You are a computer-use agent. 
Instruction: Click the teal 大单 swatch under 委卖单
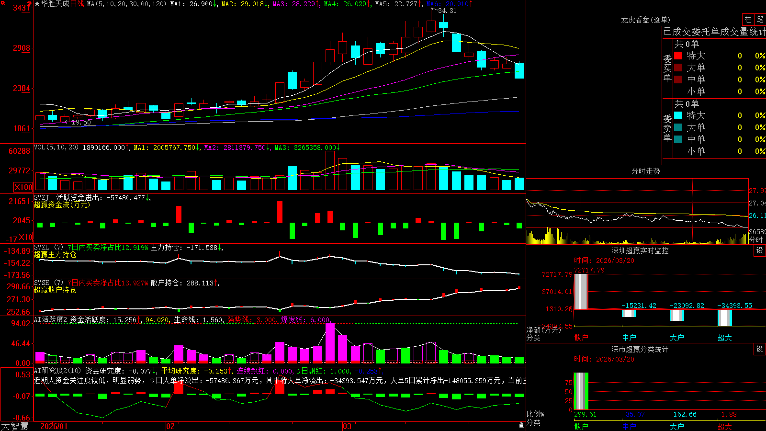click(678, 127)
